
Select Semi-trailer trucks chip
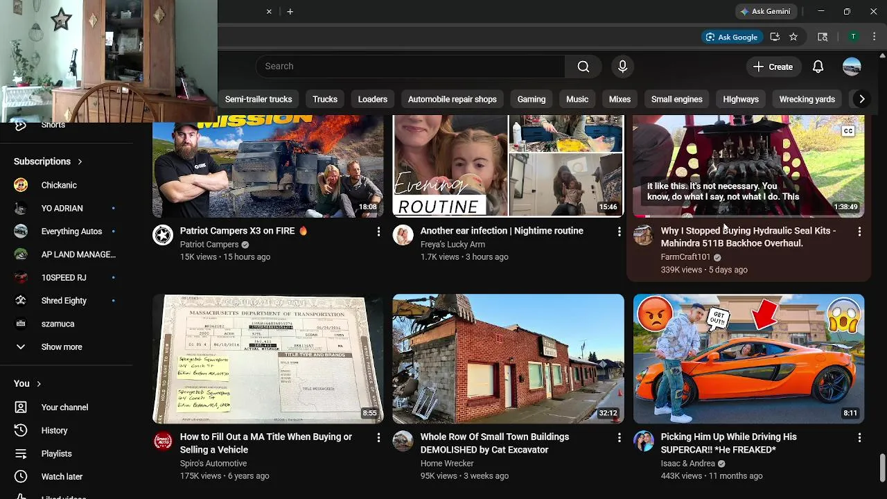click(258, 99)
